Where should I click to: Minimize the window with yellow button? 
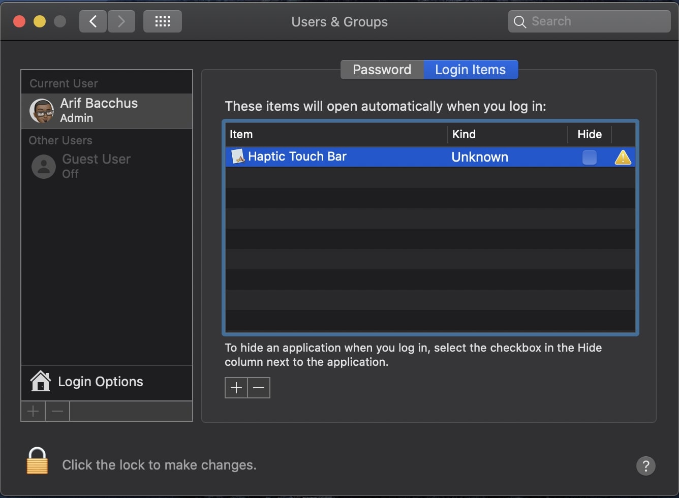40,21
